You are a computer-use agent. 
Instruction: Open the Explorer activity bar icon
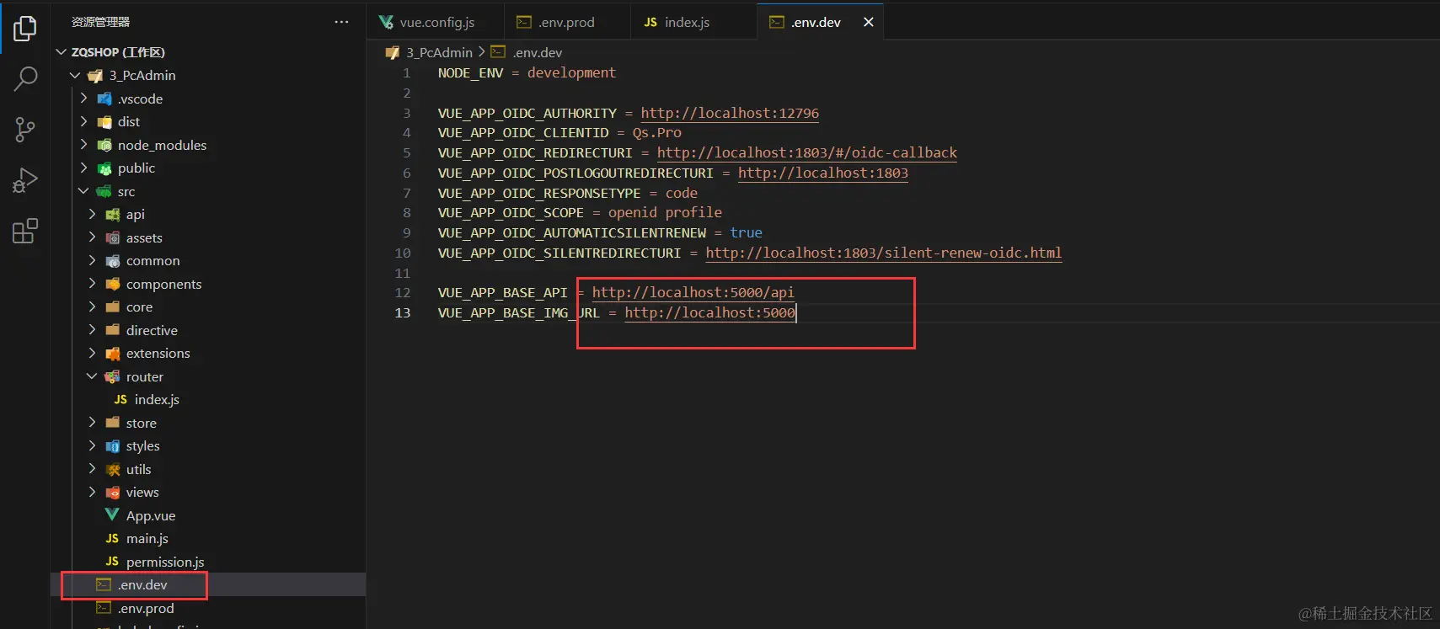click(x=25, y=29)
